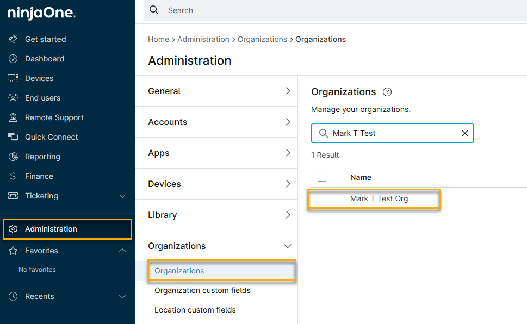This screenshot has height=324, width=527.
Task: Click the help question mark beside Organizations
Action: tap(387, 92)
